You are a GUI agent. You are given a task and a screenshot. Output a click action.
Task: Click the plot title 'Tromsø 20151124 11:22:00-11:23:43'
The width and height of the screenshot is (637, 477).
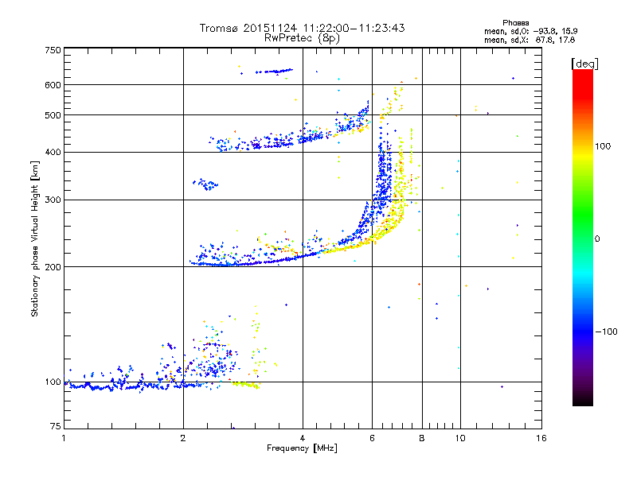[302, 28]
